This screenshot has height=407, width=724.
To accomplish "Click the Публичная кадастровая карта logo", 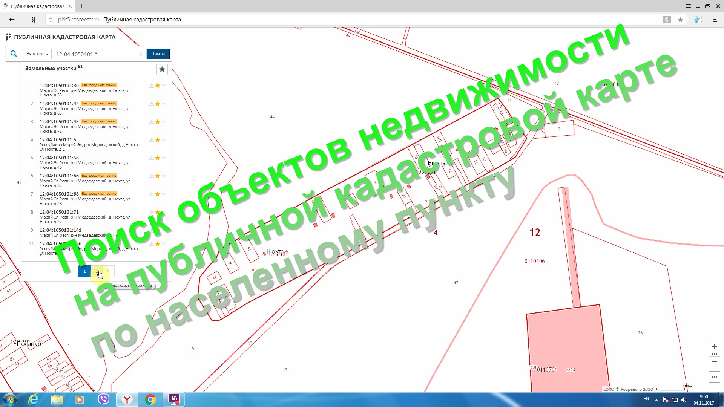I will click(x=61, y=37).
